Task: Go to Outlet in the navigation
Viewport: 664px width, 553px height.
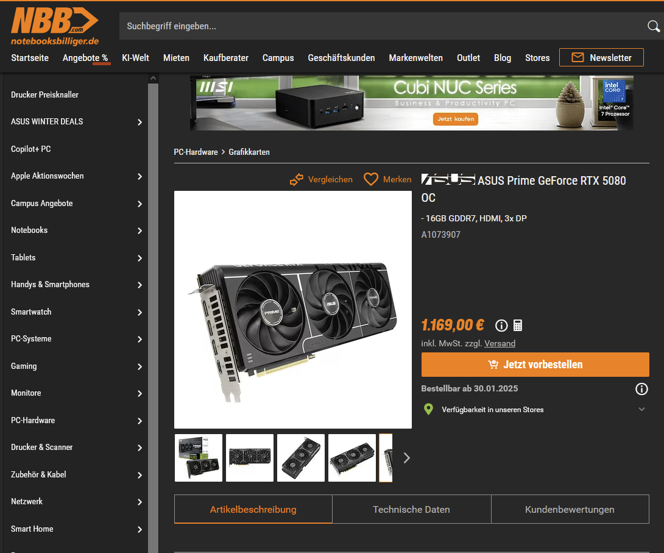Action: pos(468,58)
